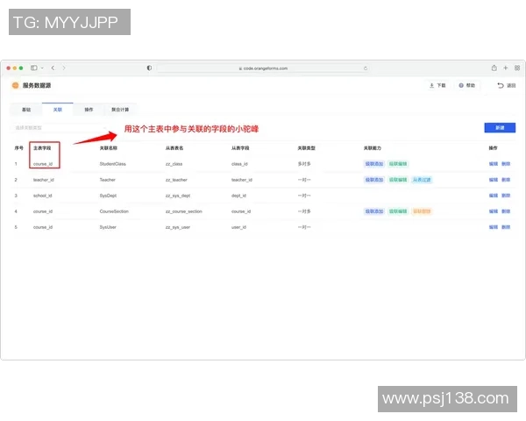The height and width of the screenshot is (421, 526).
Task: Click the Safari sidebar toggle icon
Action: point(33,68)
